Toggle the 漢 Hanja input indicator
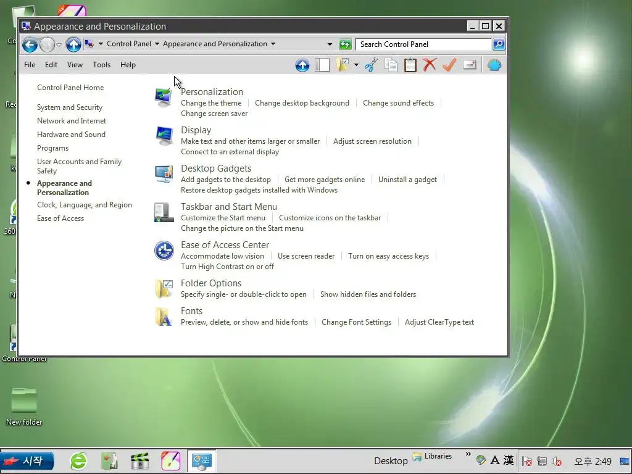This screenshot has height=474, width=632. pos(509,460)
